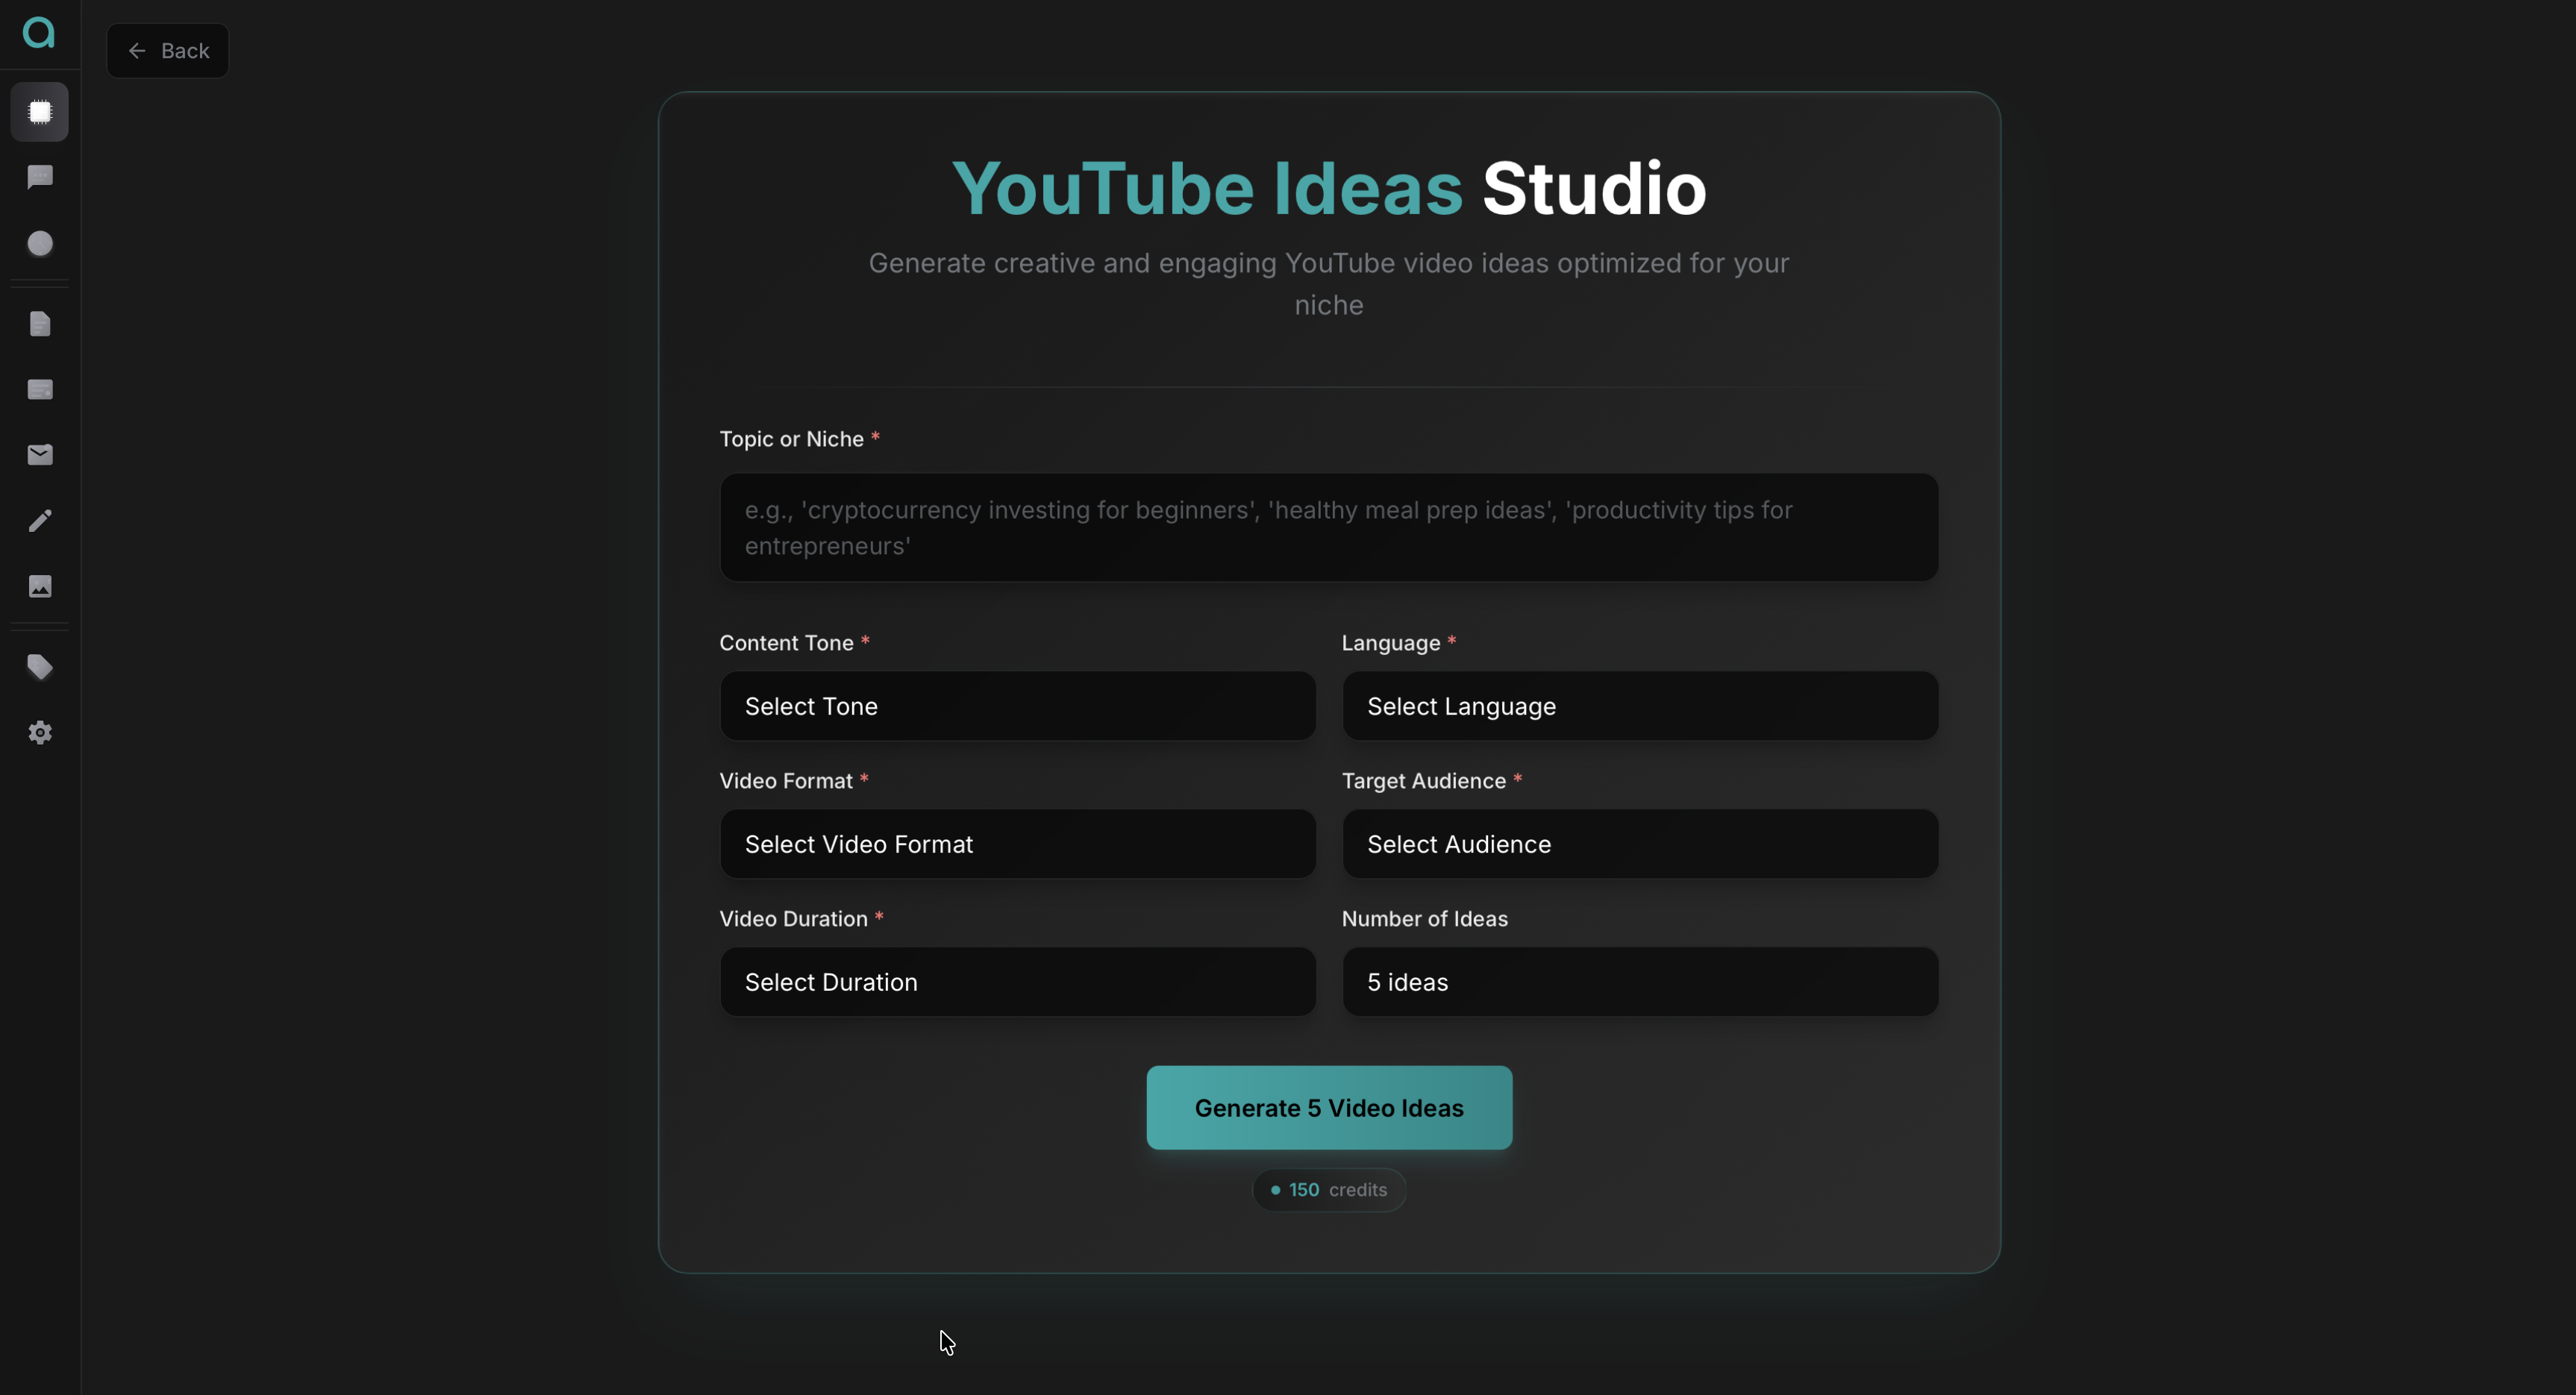Viewport: 2576px width, 1395px height.
Task: Click the Topic or Niche input field
Action: (x=1327, y=527)
